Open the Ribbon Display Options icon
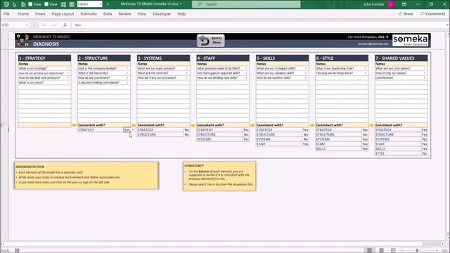 pos(404,4)
